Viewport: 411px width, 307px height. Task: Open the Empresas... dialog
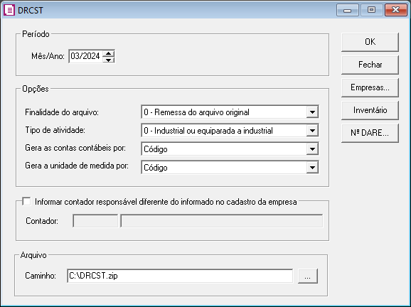pos(370,87)
